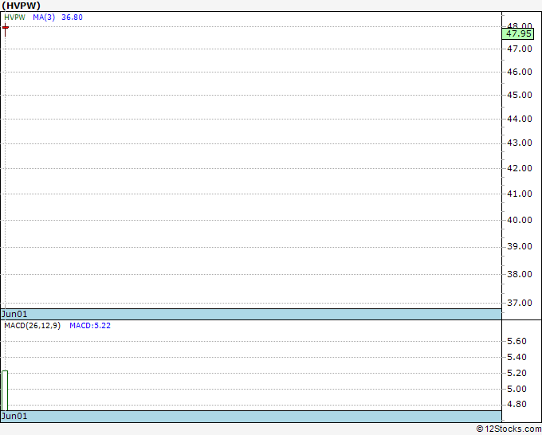Click the MACD(26,12,9) indicator label
The image size is (542, 435).
pyautogui.click(x=32, y=326)
